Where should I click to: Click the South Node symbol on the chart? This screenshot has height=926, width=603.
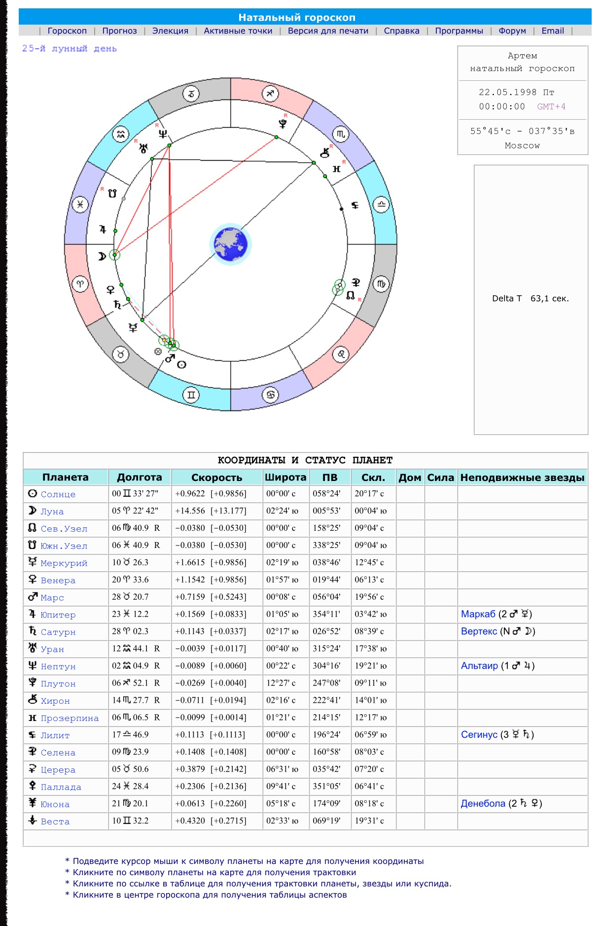tap(112, 194)
